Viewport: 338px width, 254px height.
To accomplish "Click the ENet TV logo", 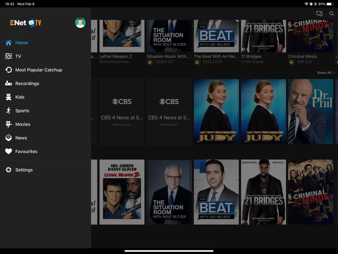I will (x=25, y=23).
